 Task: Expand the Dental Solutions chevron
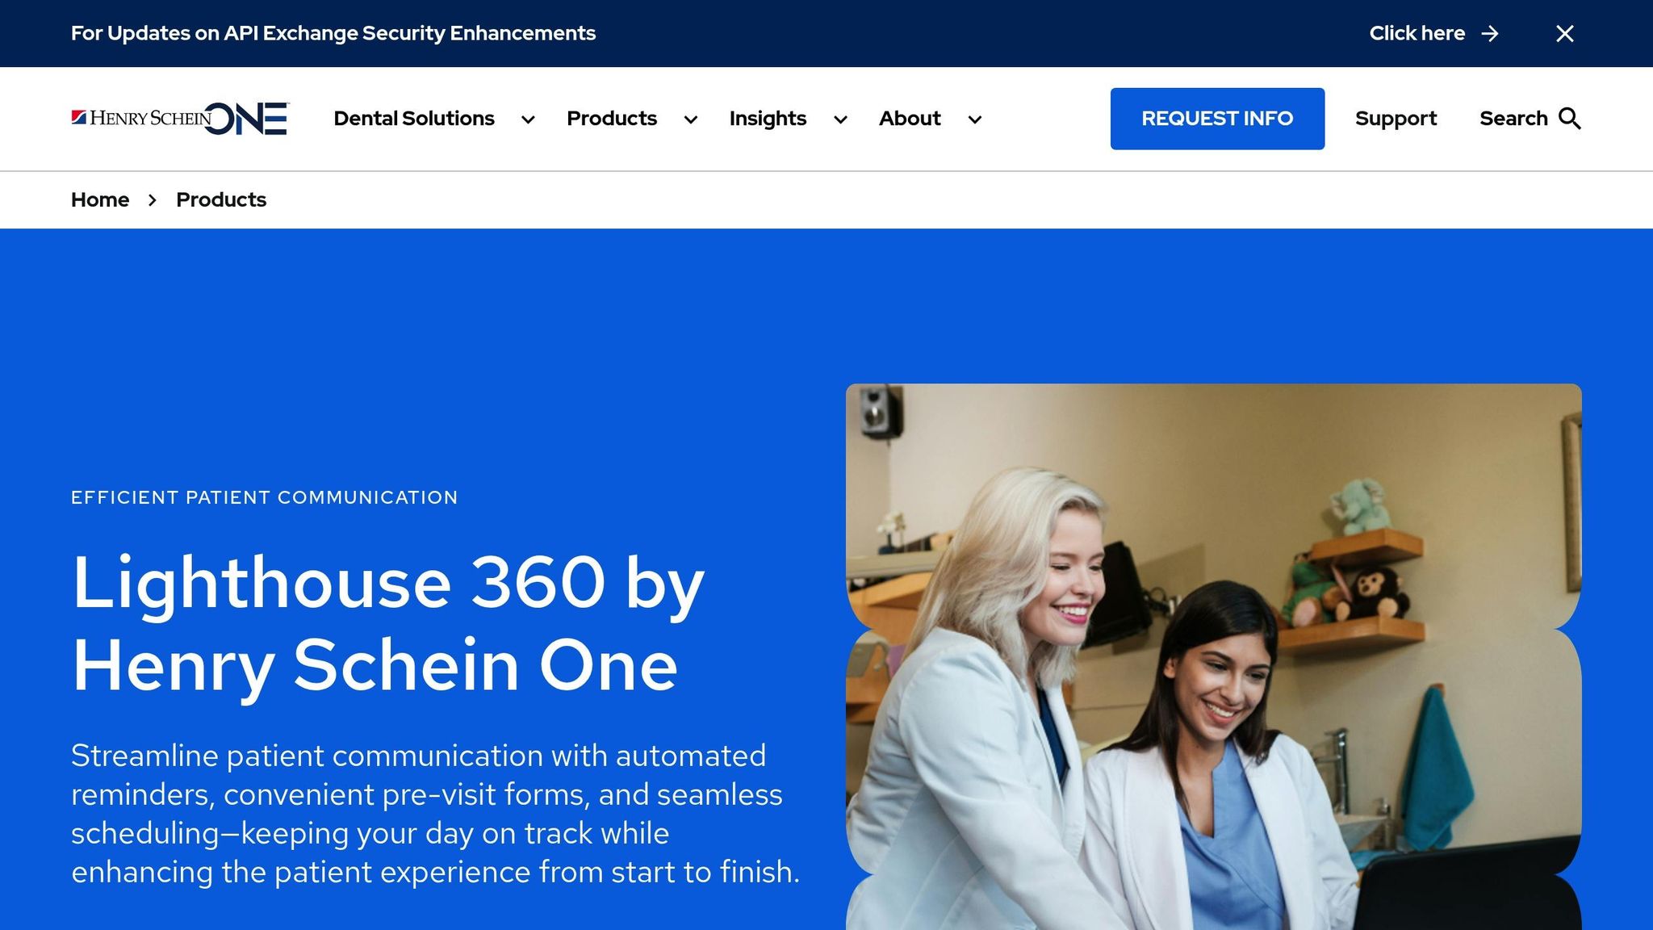coord(528,119)
